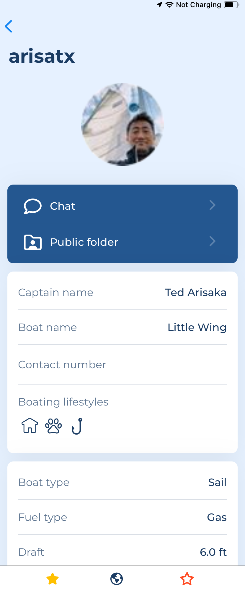This screenshot has height=599, width=245.
Task: Tap the Contact number field
Action: pos(122,365)
